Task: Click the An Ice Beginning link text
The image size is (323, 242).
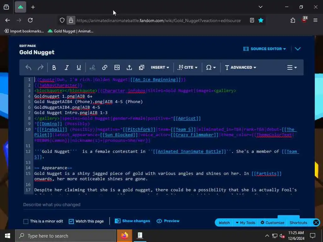Action: [155, 80]
